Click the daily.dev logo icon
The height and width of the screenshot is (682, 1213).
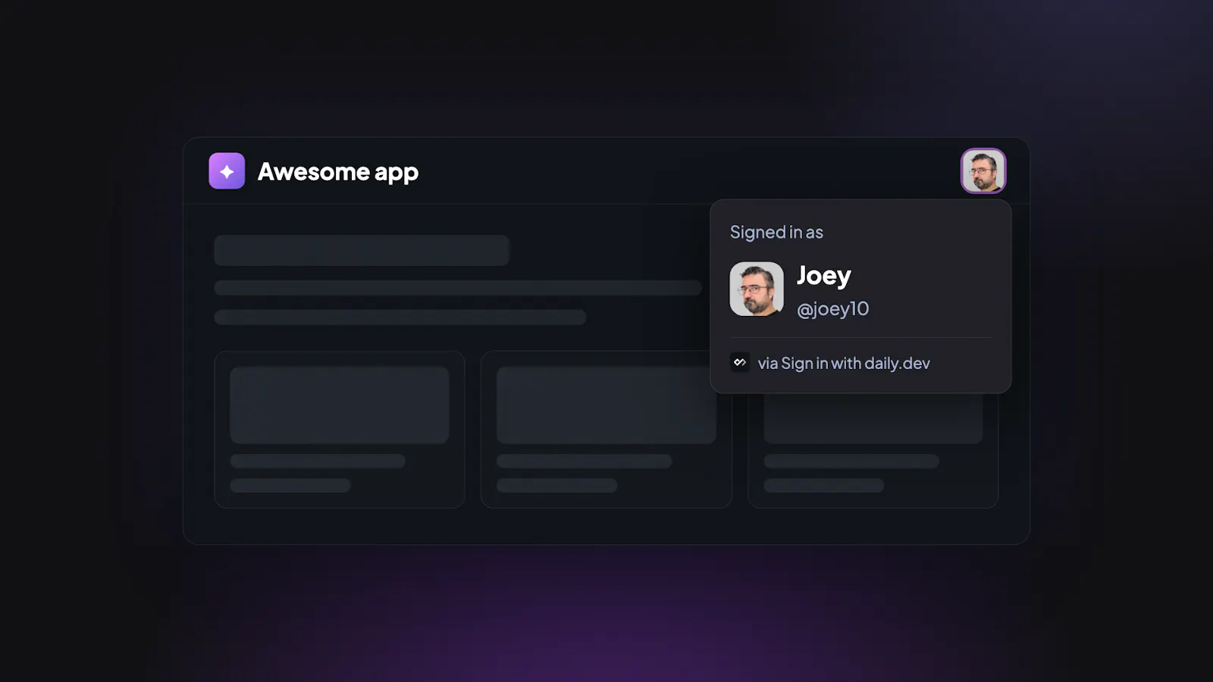point(739,362)
